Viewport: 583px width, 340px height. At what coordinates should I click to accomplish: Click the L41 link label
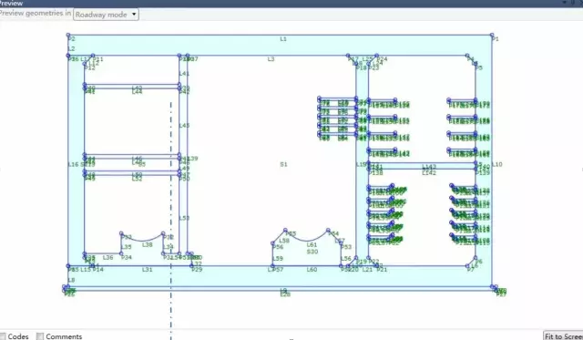tap(184, 74)
